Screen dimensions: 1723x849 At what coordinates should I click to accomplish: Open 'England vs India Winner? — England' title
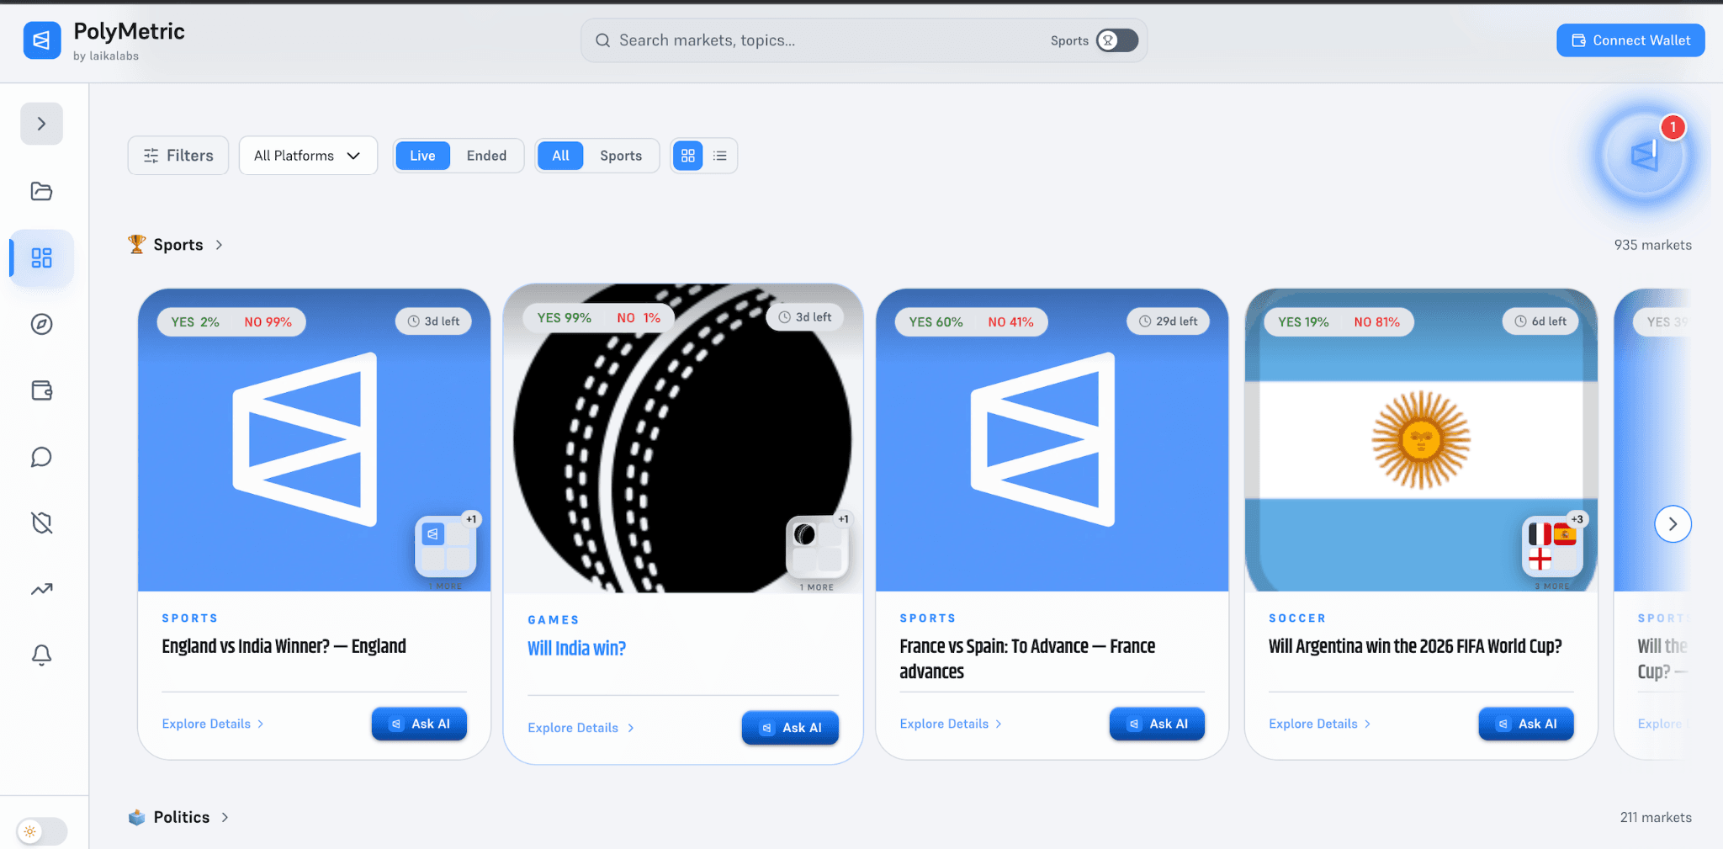[284, 646]
